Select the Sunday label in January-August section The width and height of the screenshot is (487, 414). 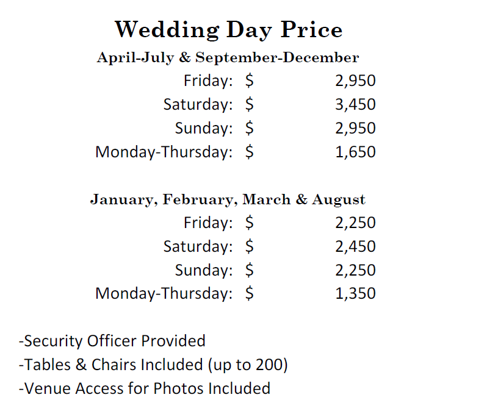click(x=203, y=270)
